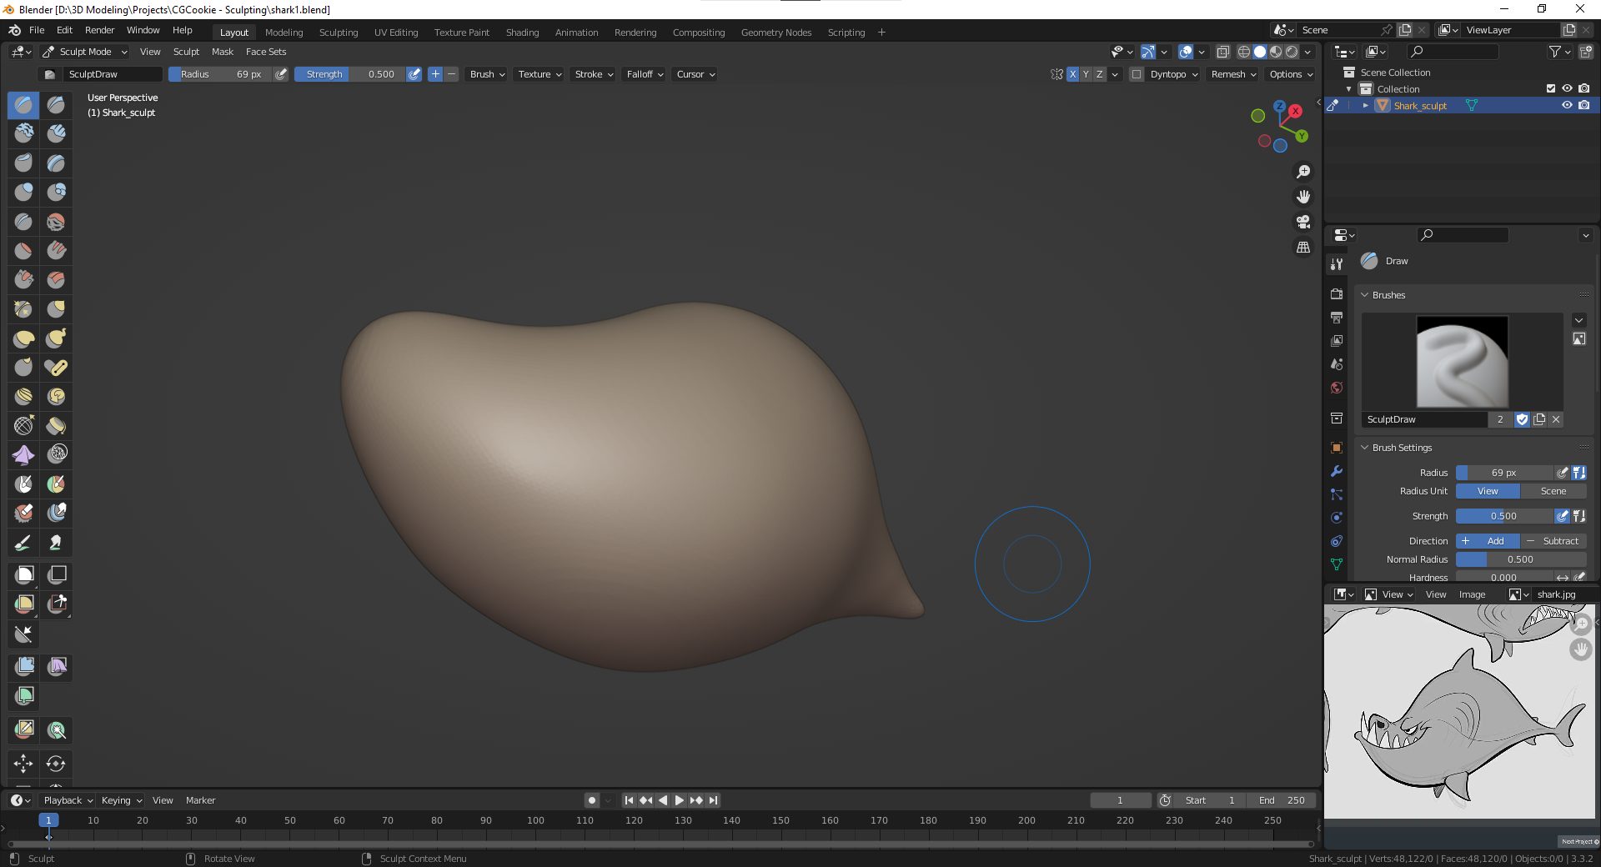Set Radius Unit to Scene
This screenshot has width=1601, height=867.
1553,491
